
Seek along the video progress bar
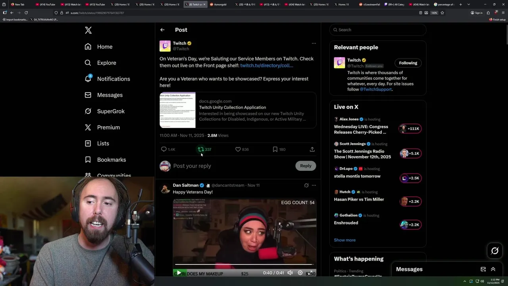tap(244, 265)
